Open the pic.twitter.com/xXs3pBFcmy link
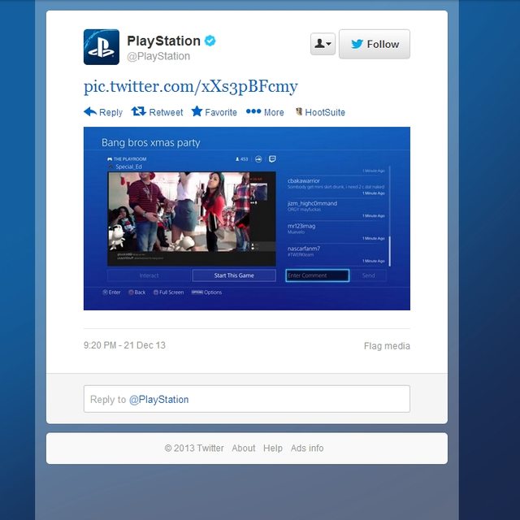 [190, 87]
